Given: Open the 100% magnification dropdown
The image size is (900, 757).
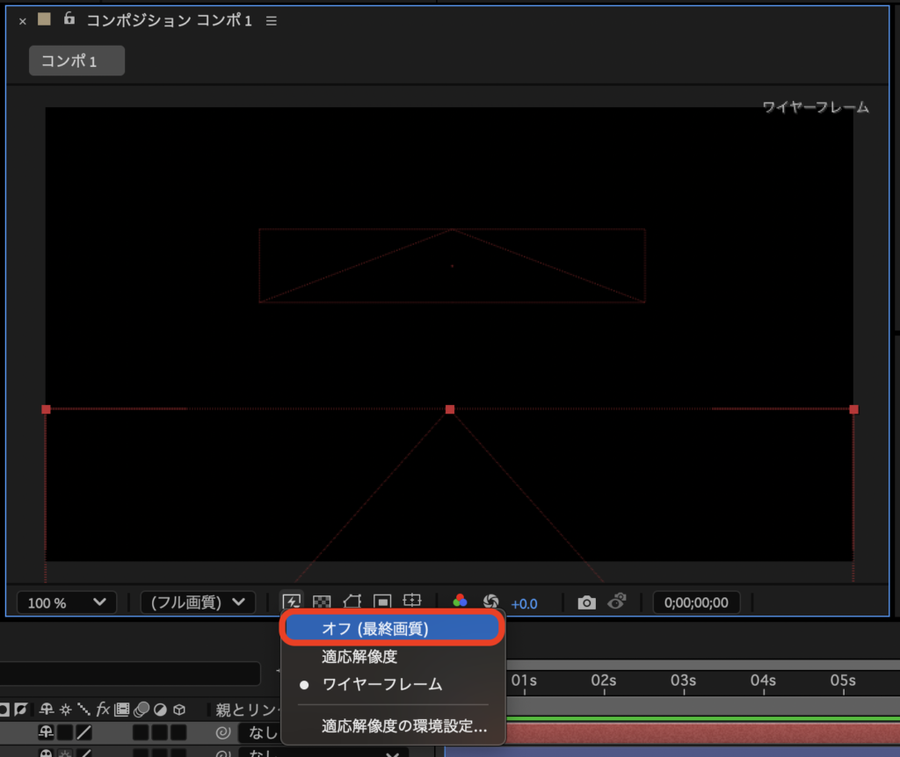Looking at the screenshot, I should click(66, 602).
